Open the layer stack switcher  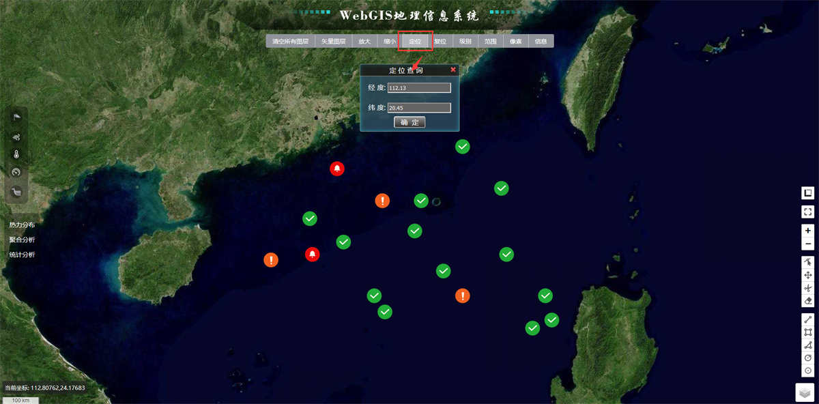[805, 392]
